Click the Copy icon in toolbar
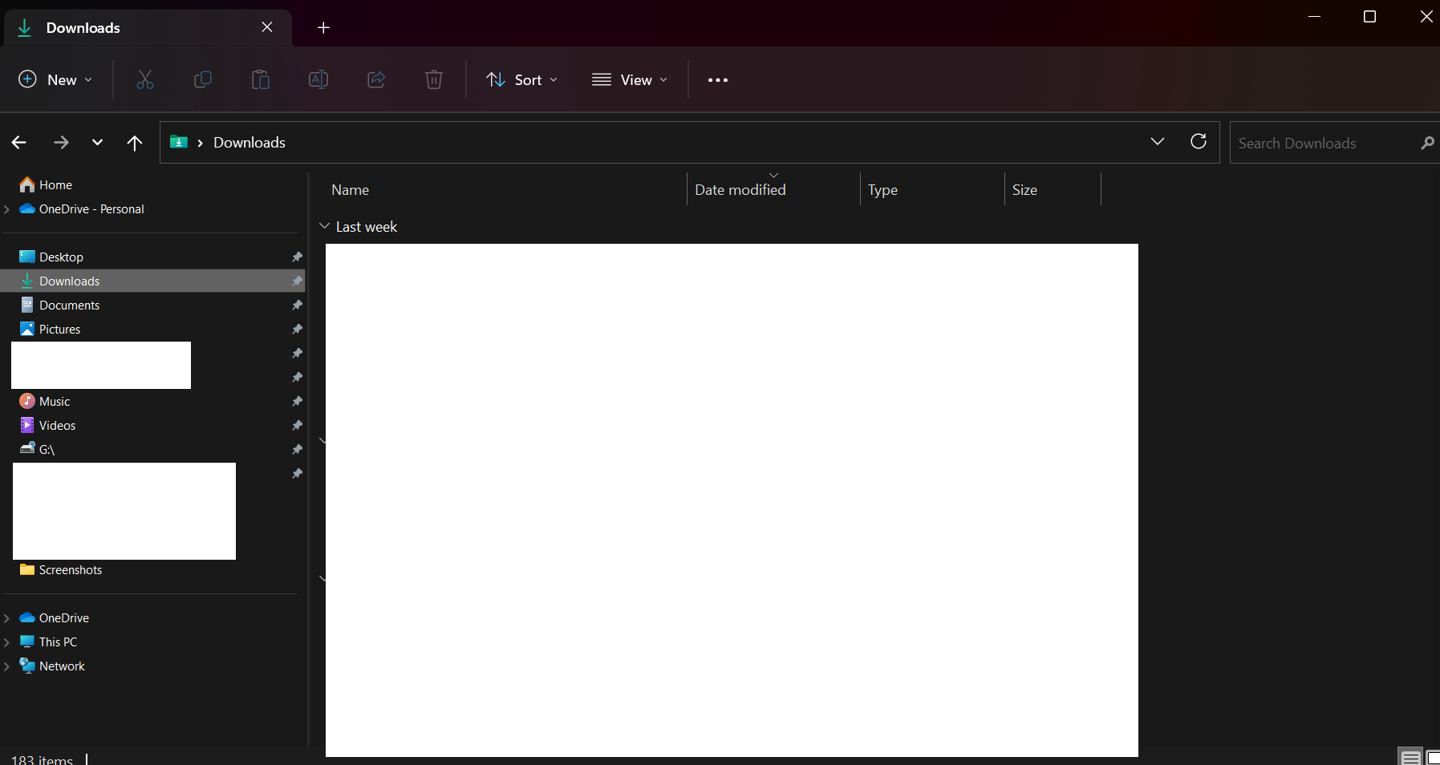This screenshot has width=1440, height=765. 203,79
